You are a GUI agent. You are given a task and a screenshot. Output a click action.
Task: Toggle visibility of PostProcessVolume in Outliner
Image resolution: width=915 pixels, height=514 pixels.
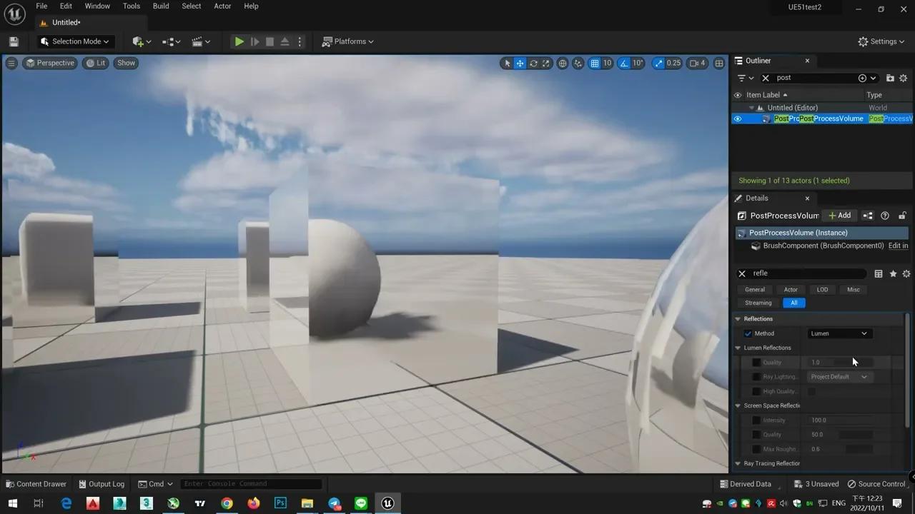[x=737, y=119]
